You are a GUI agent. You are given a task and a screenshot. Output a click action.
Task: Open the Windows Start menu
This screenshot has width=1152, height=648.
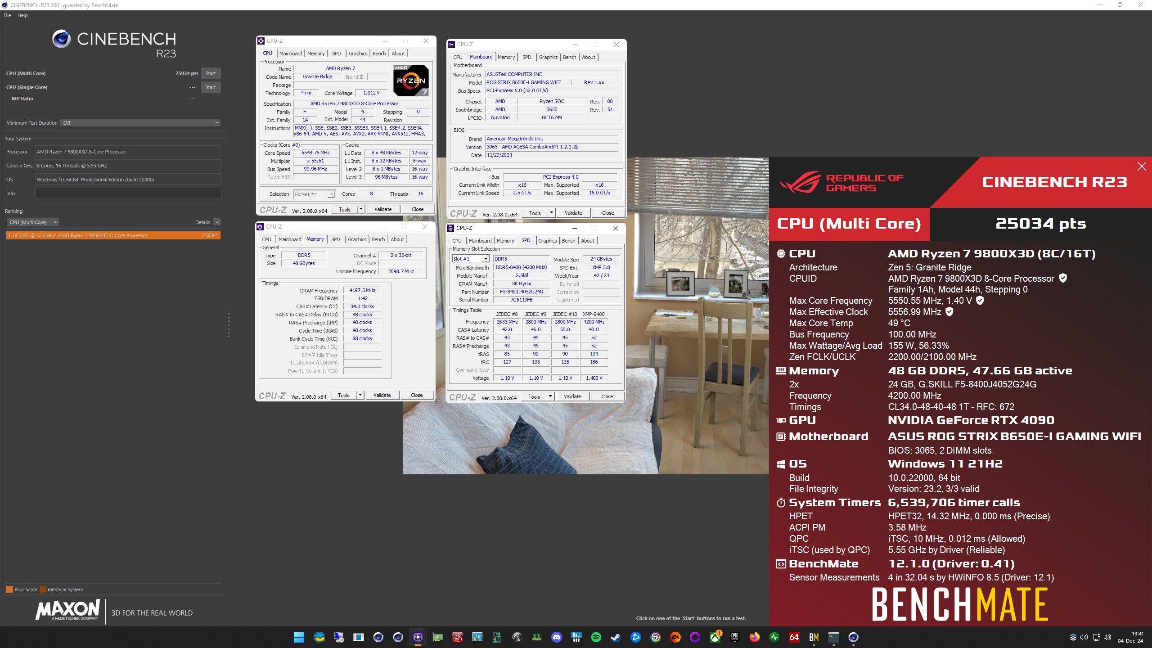[x=299, y=637]
